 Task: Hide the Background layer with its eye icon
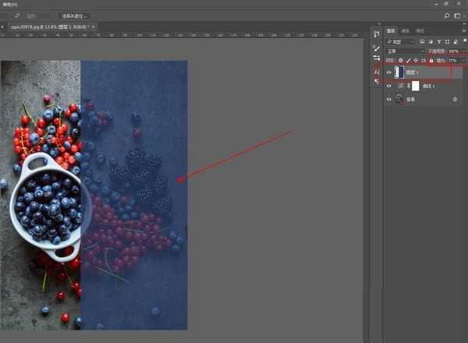[x=389, y=100]
